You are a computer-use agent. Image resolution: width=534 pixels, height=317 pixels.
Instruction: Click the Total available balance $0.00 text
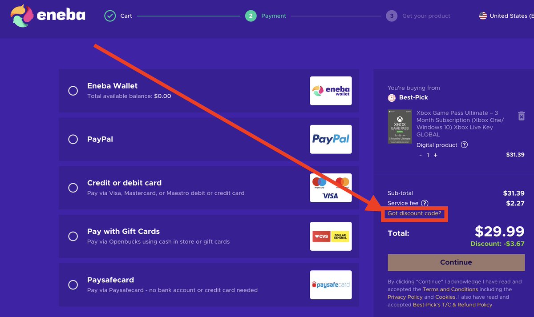coord(129,96)
